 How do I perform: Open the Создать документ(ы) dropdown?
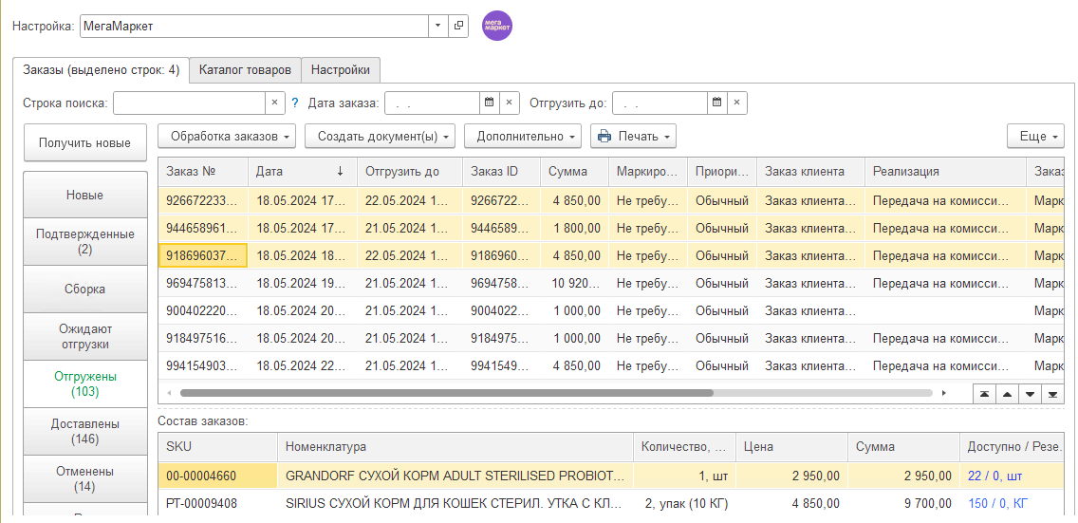coord(380,137)
